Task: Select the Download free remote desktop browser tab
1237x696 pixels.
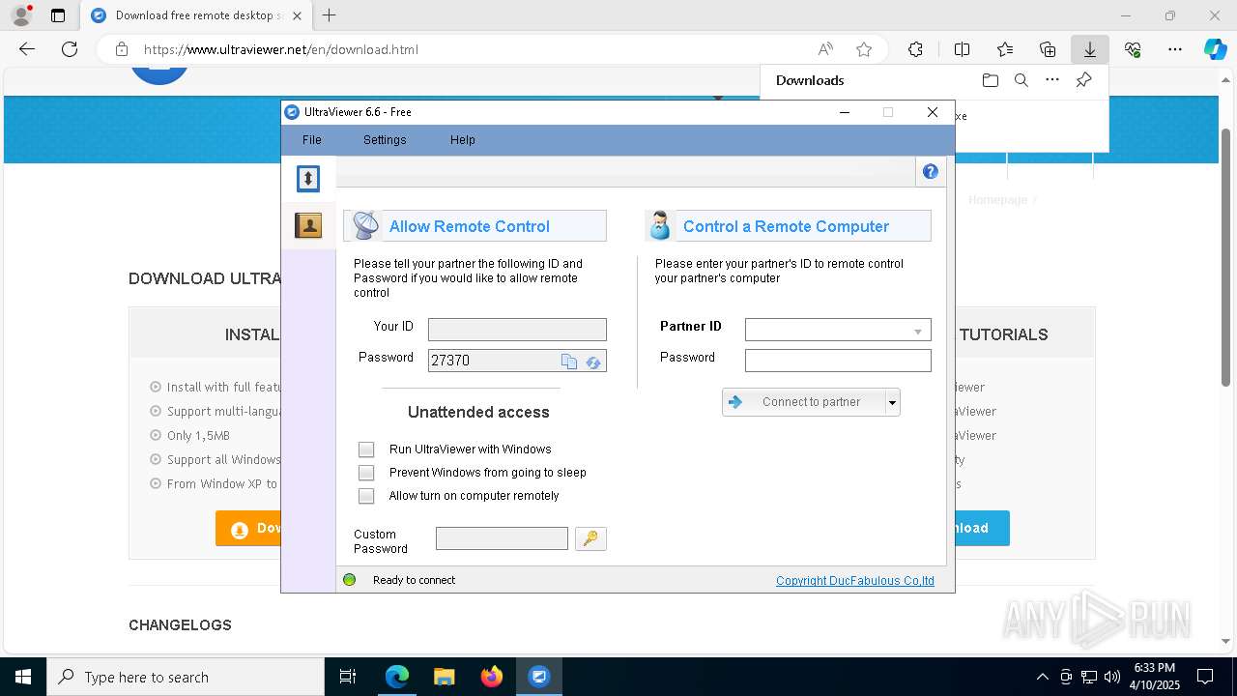Action: 196,15
